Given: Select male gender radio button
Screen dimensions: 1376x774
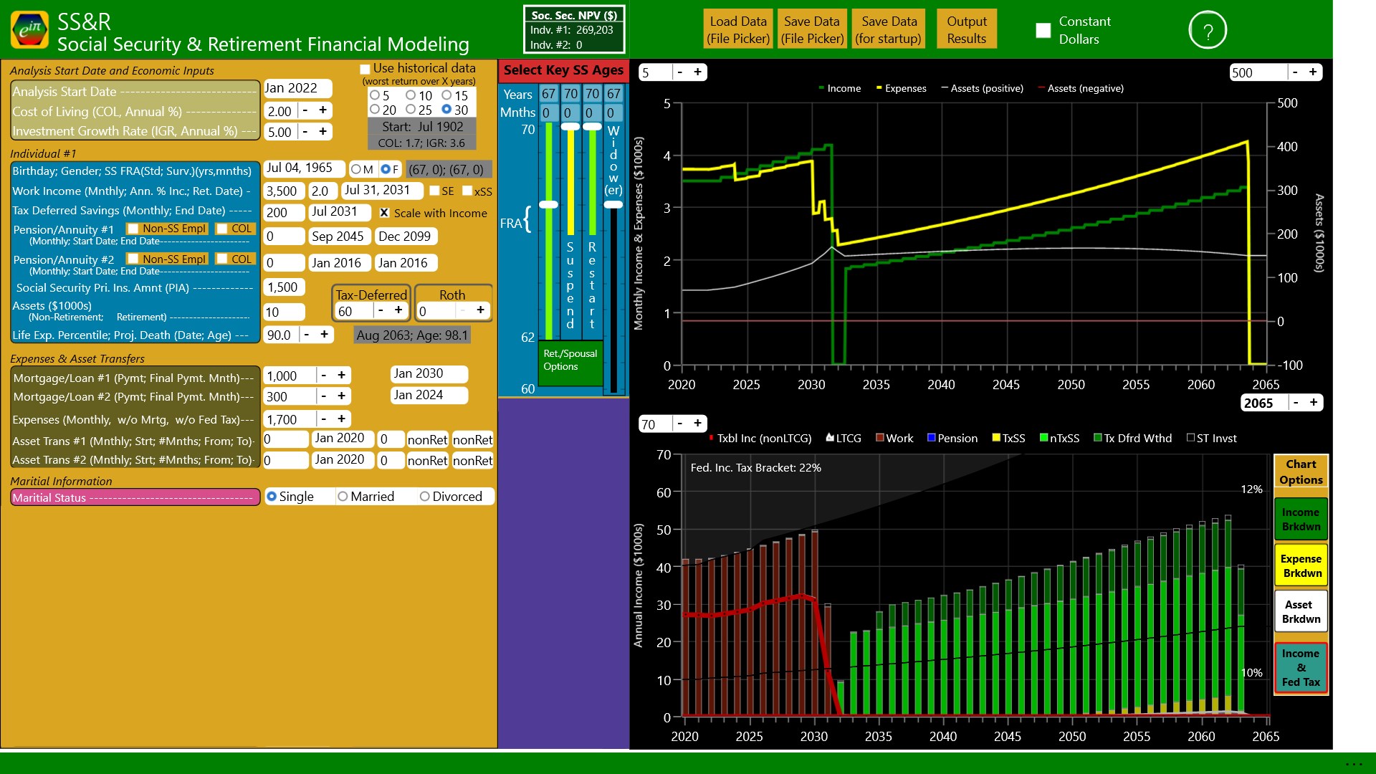Looking at the screenshot, I should pos(356,170).
